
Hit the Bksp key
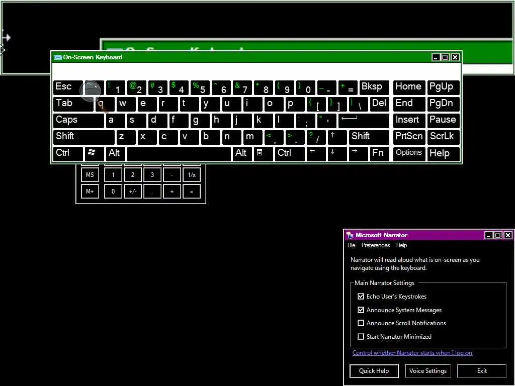click(374, 87)
